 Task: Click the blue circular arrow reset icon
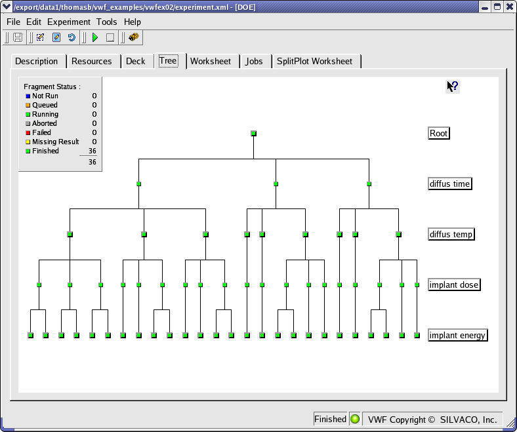pos(72,37)
